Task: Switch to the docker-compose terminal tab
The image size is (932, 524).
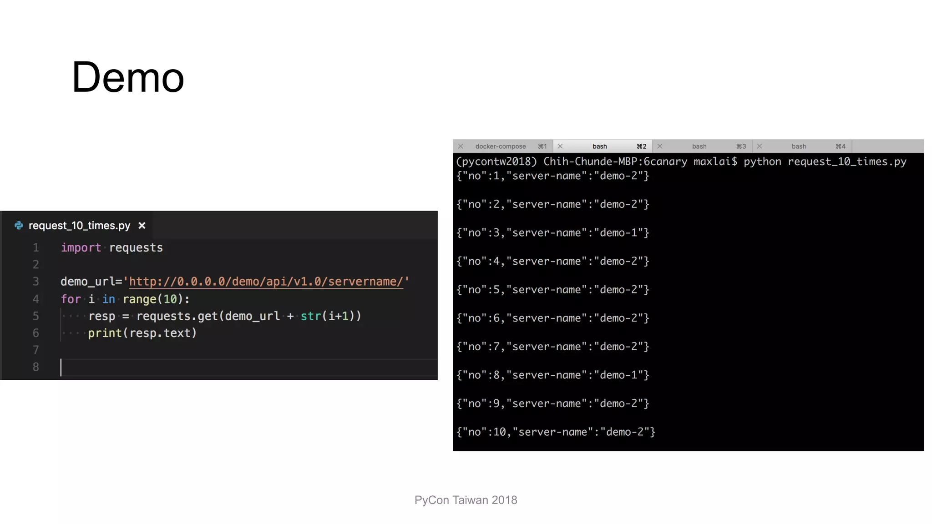Action: 501,146
